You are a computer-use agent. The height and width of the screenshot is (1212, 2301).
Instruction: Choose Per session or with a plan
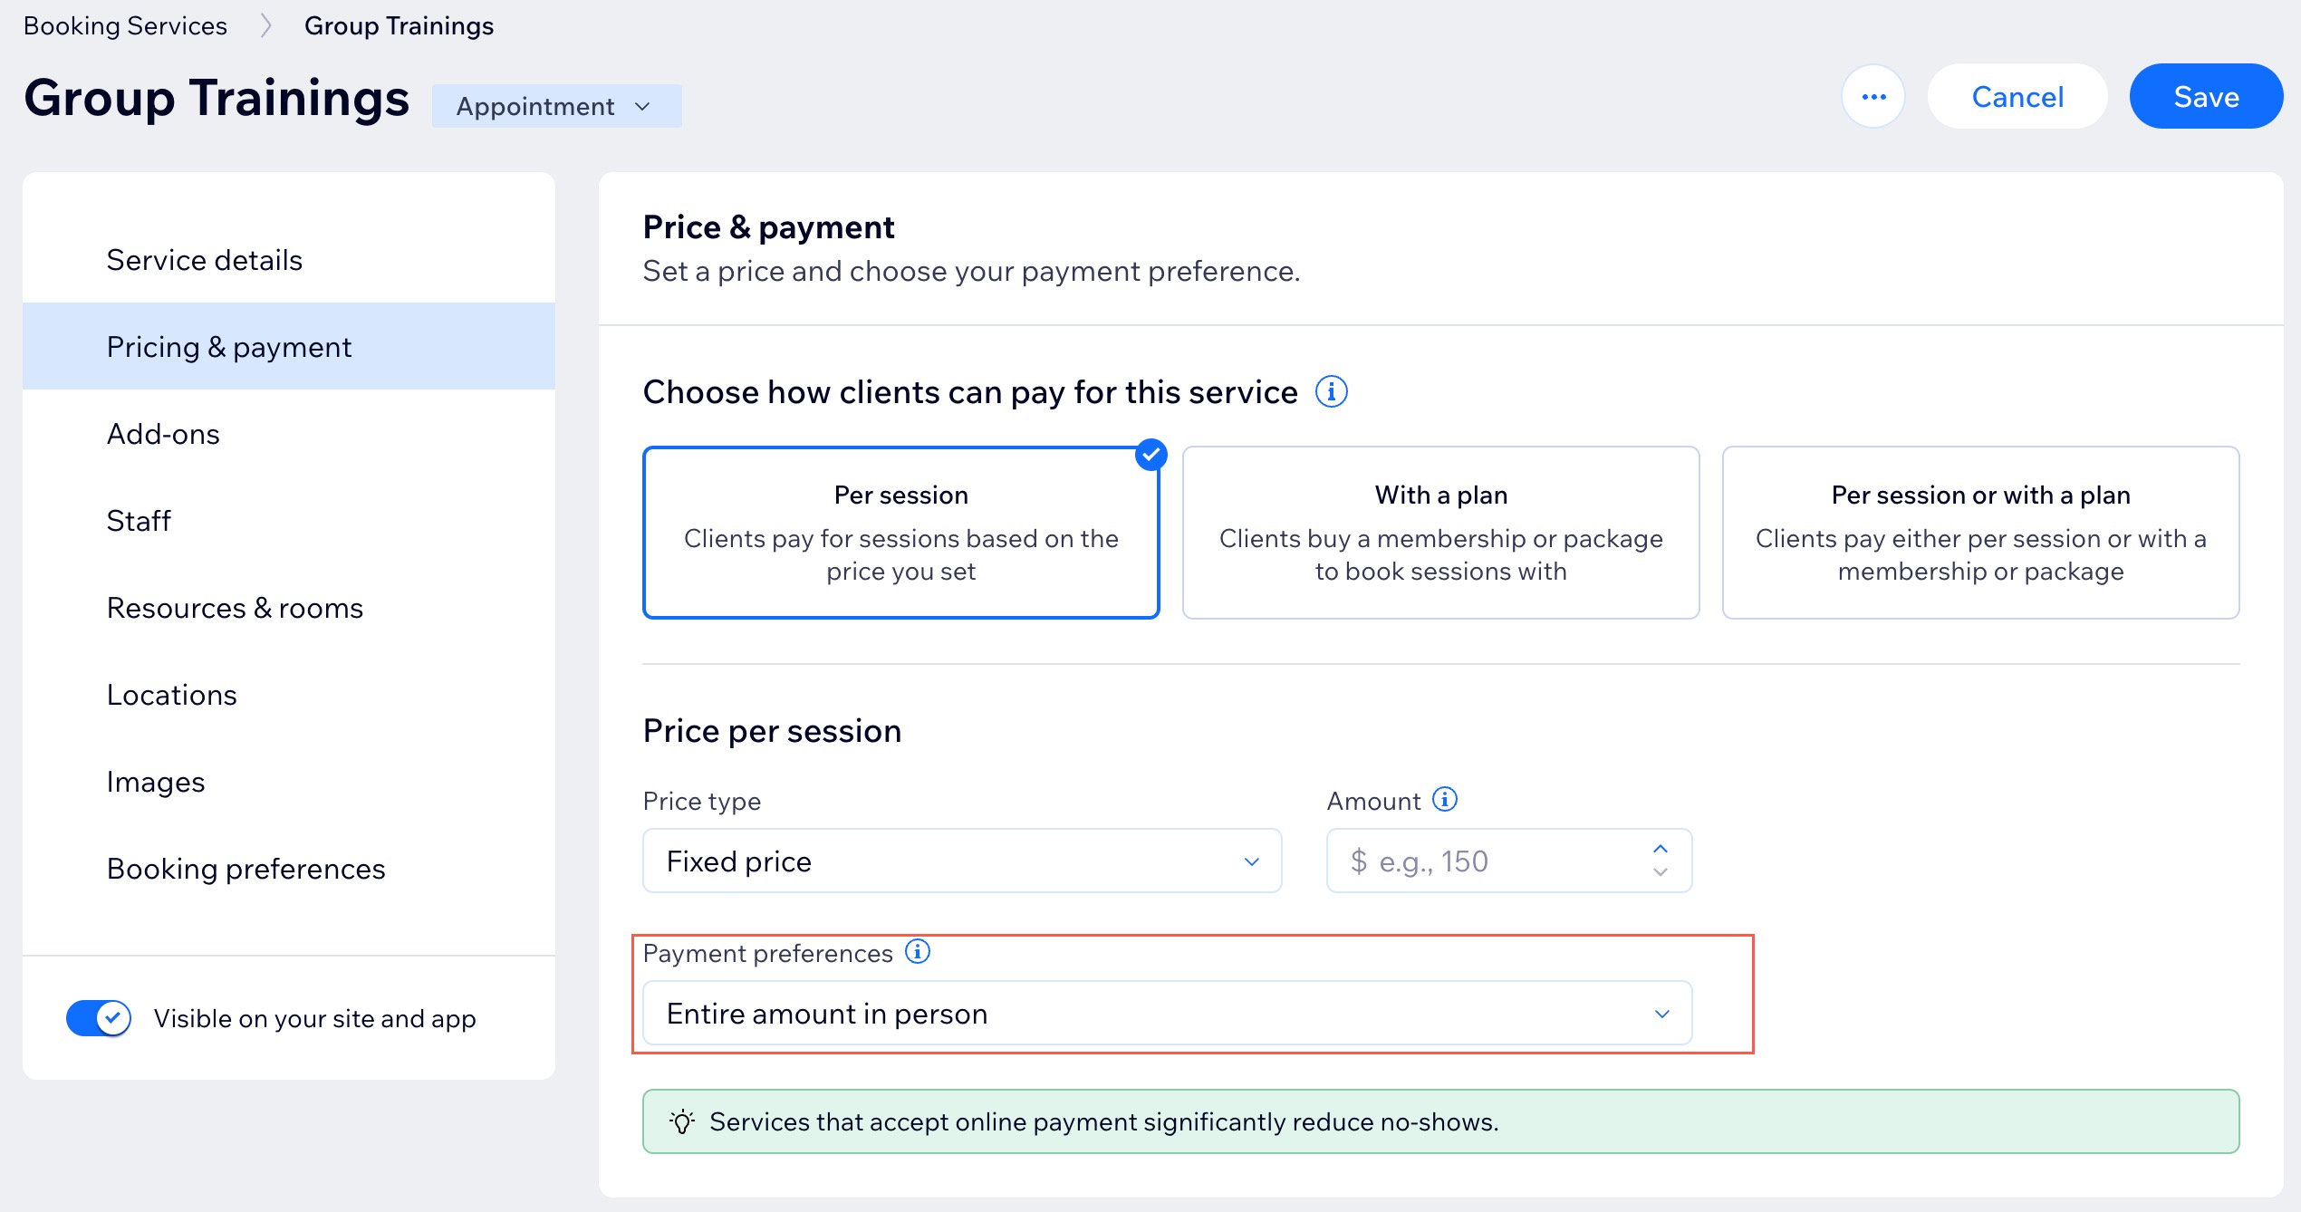pos(1980,533)
